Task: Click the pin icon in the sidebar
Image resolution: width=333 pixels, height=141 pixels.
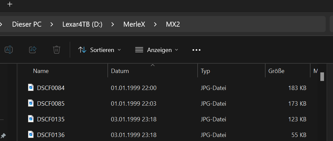Action: pyautogui.click(x=3, y=136)
